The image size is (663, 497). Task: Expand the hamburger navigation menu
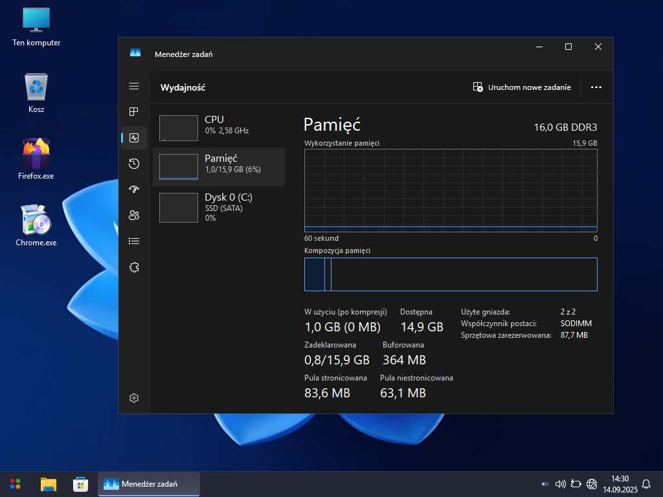click(x=134, y=86)
